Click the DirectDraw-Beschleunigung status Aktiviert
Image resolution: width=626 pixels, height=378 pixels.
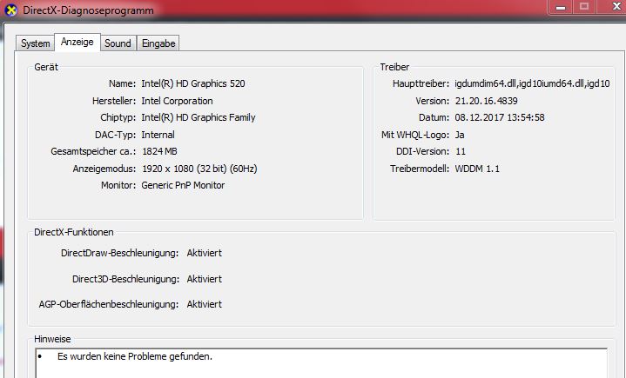click(204, 253)
